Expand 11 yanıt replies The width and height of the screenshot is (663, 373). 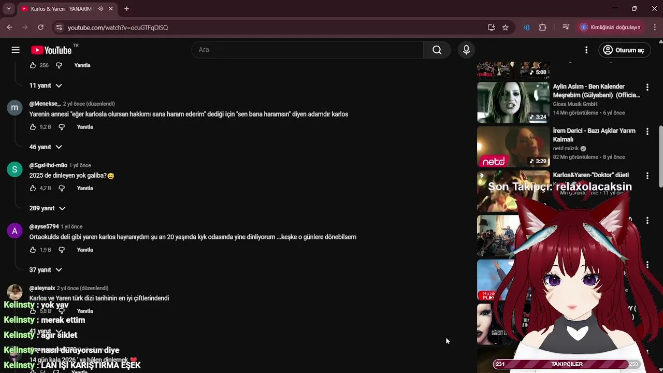coord(46,85)
